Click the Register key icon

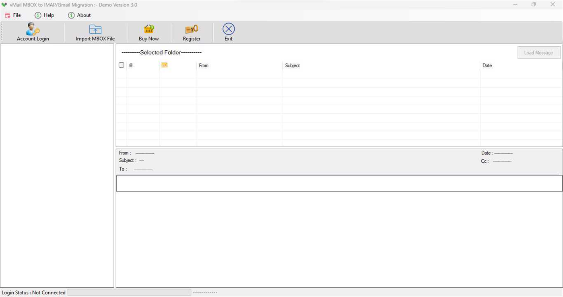point(191,29)
